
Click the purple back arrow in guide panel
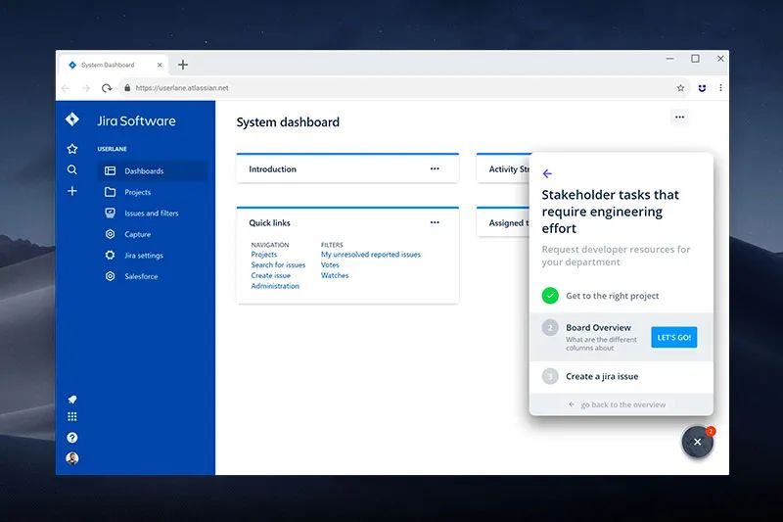coord(547,173)
